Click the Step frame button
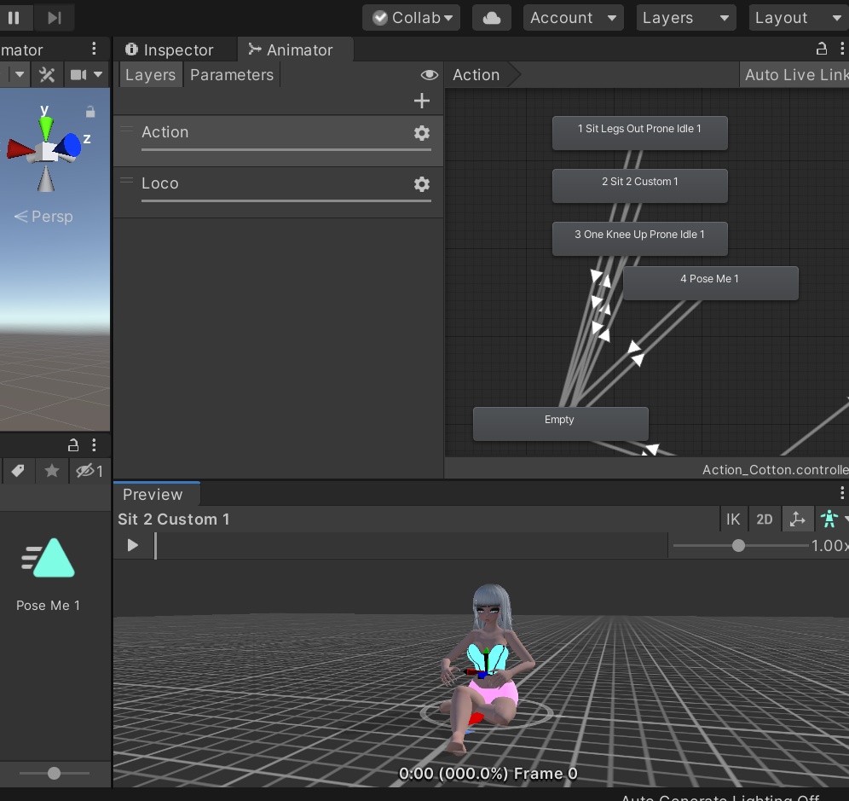The image size is (849, 801). pos(54,18)
